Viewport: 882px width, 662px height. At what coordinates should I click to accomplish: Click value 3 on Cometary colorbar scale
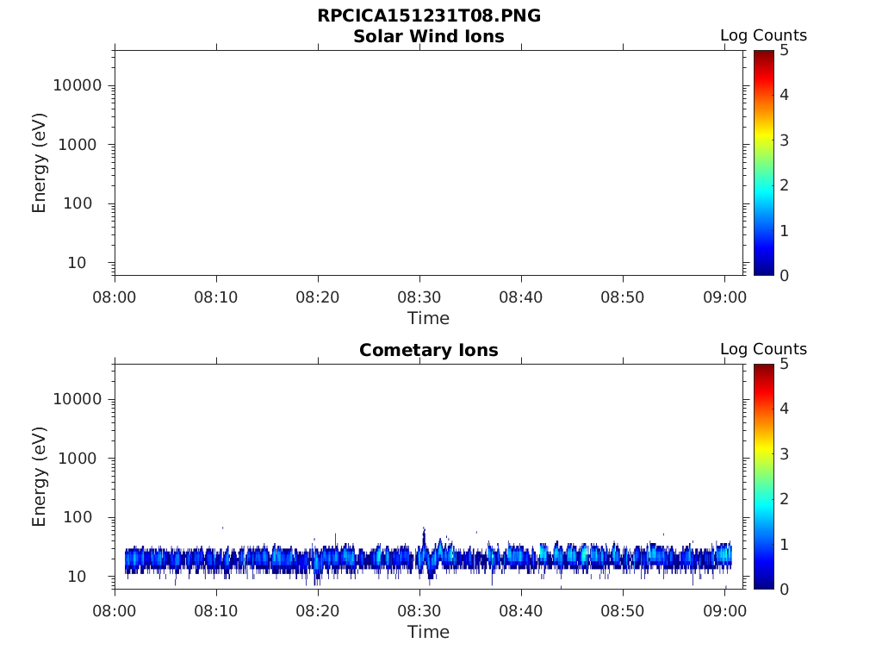784,453
